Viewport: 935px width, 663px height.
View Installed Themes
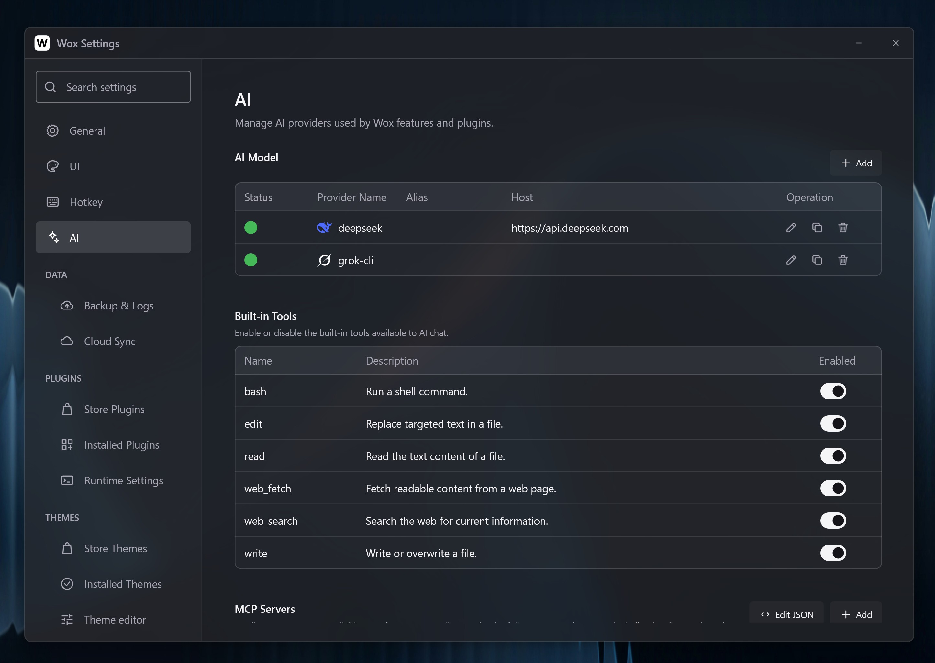[x=113, y=584]
